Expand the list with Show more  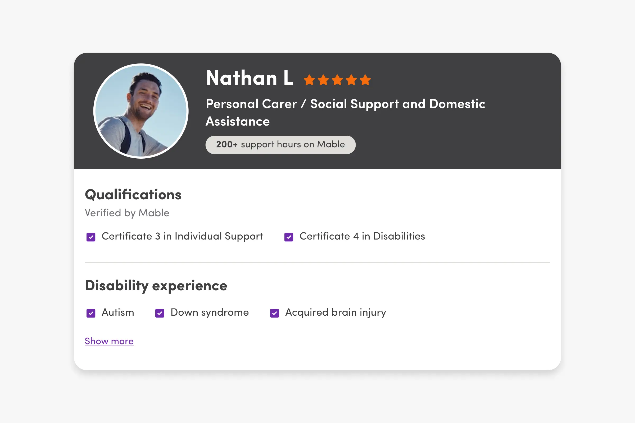coord(109,341)
